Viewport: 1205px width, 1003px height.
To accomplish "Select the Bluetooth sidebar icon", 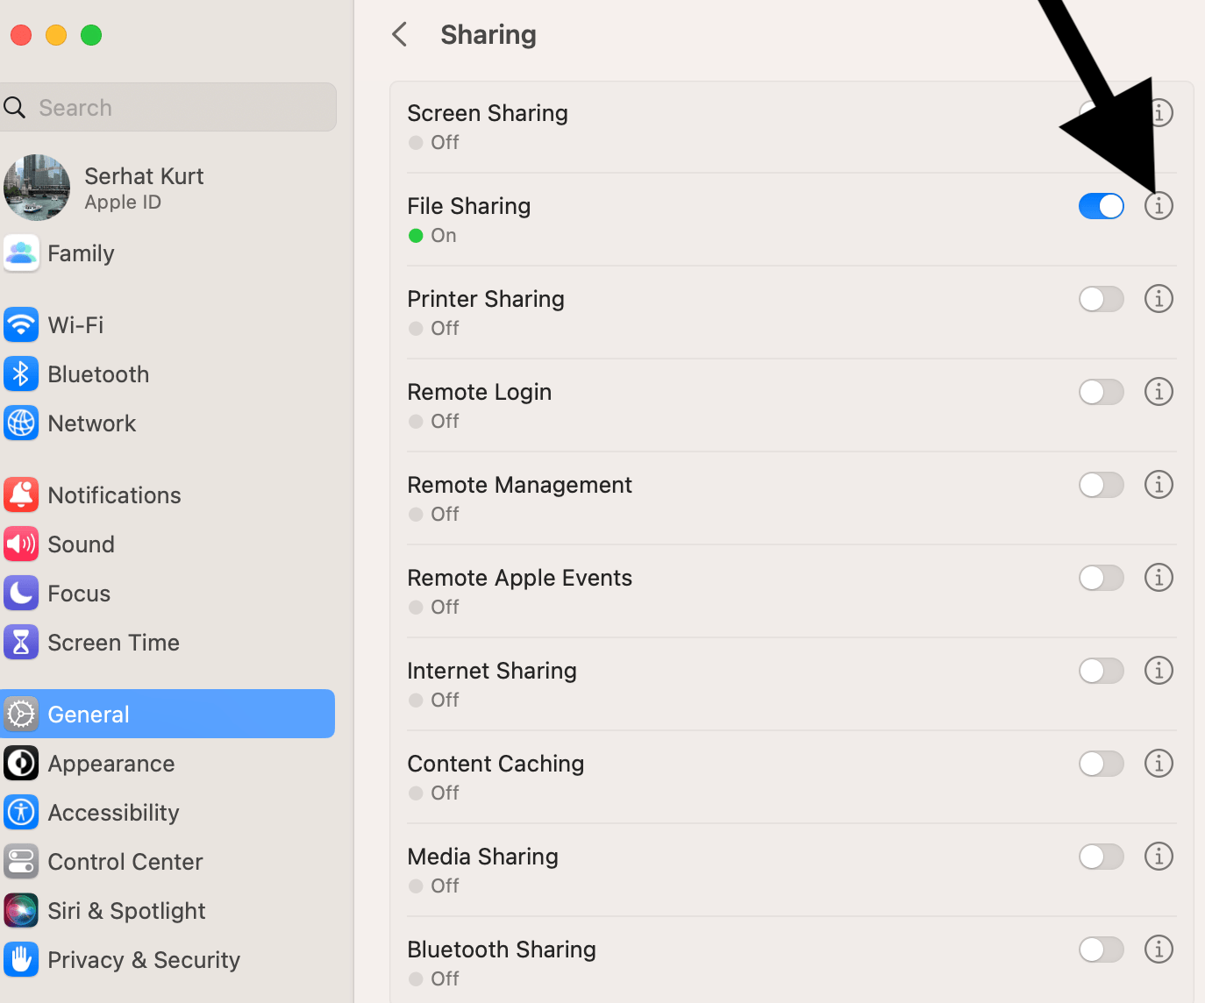I will tap(21, 374).
